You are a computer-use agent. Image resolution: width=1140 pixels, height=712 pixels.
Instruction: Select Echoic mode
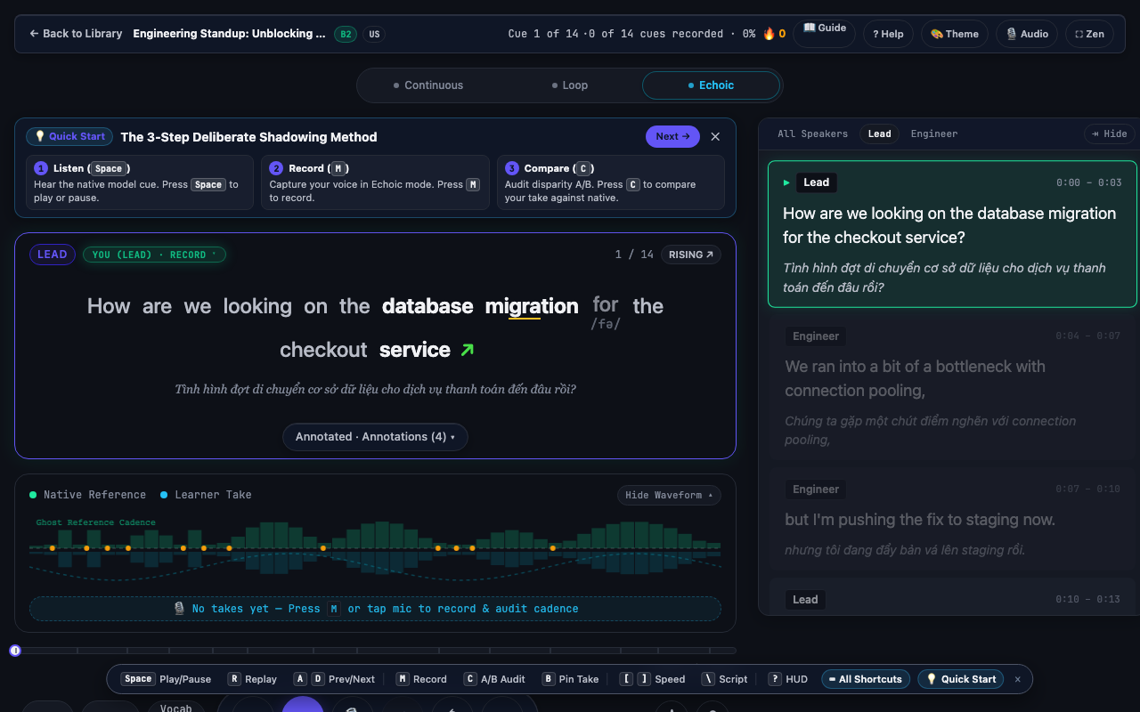pyautogui.click(x=711, y=85)
